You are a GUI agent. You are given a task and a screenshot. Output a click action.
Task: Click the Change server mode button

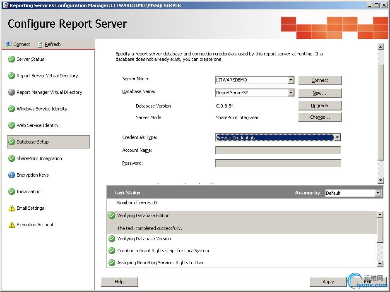pyautogui.click(x=320, y=117)
